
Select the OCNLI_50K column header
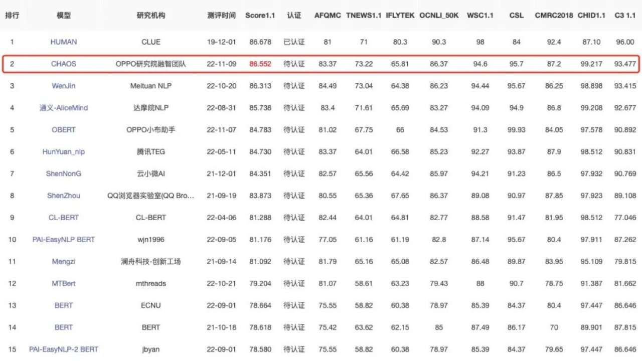point(439,16)
